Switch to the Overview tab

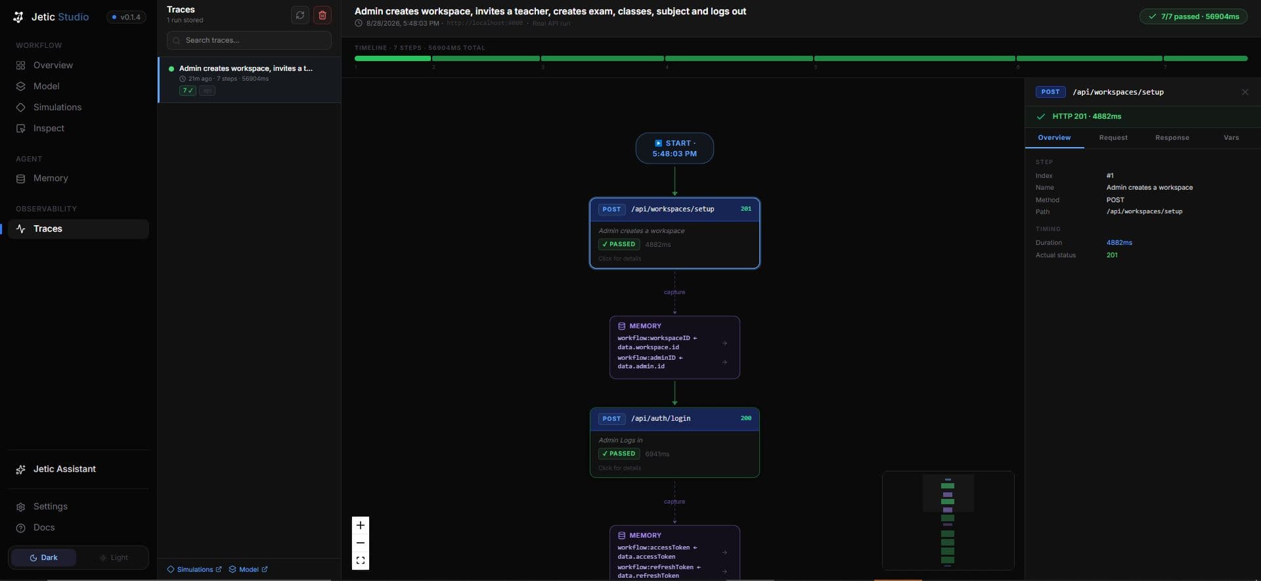1054,138
